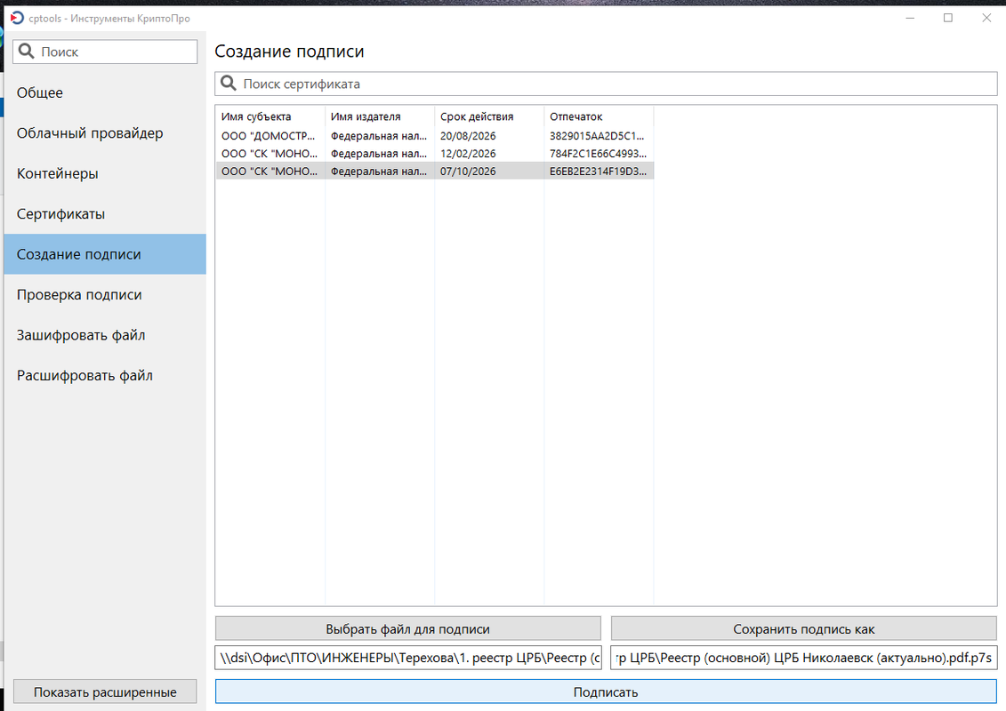Sort by Отпечаток column header
Image resolution: width=1006 pixels, height=711 pixels.
pyautogui.click(x=599, y=116)
